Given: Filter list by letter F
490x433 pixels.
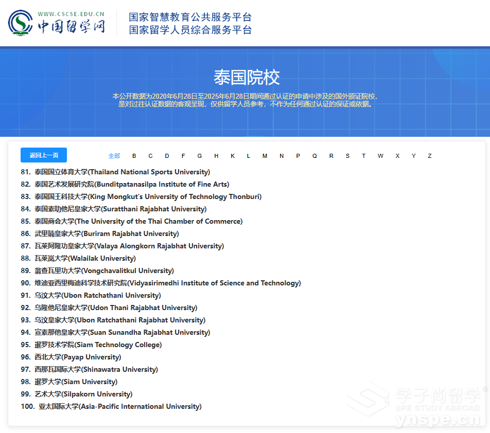Looking at the screenshot, I should pyautogui.click(x=183, y=156).
